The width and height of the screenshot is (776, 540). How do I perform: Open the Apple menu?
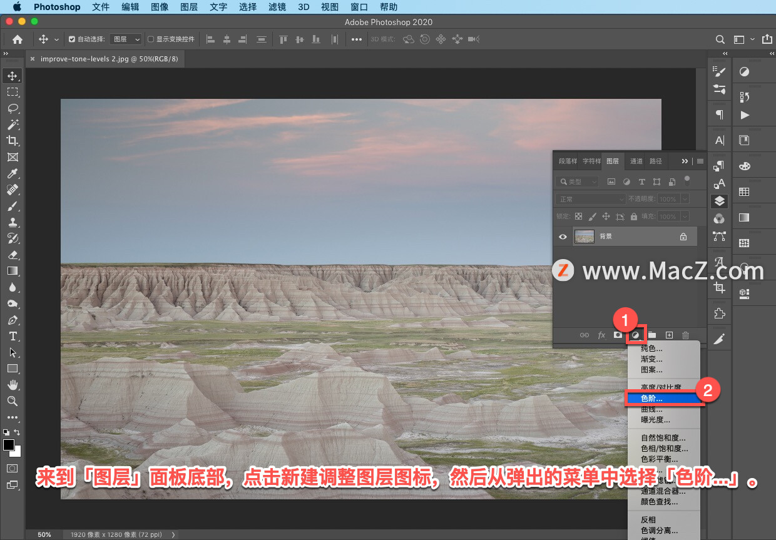click(x=17, y=7)
